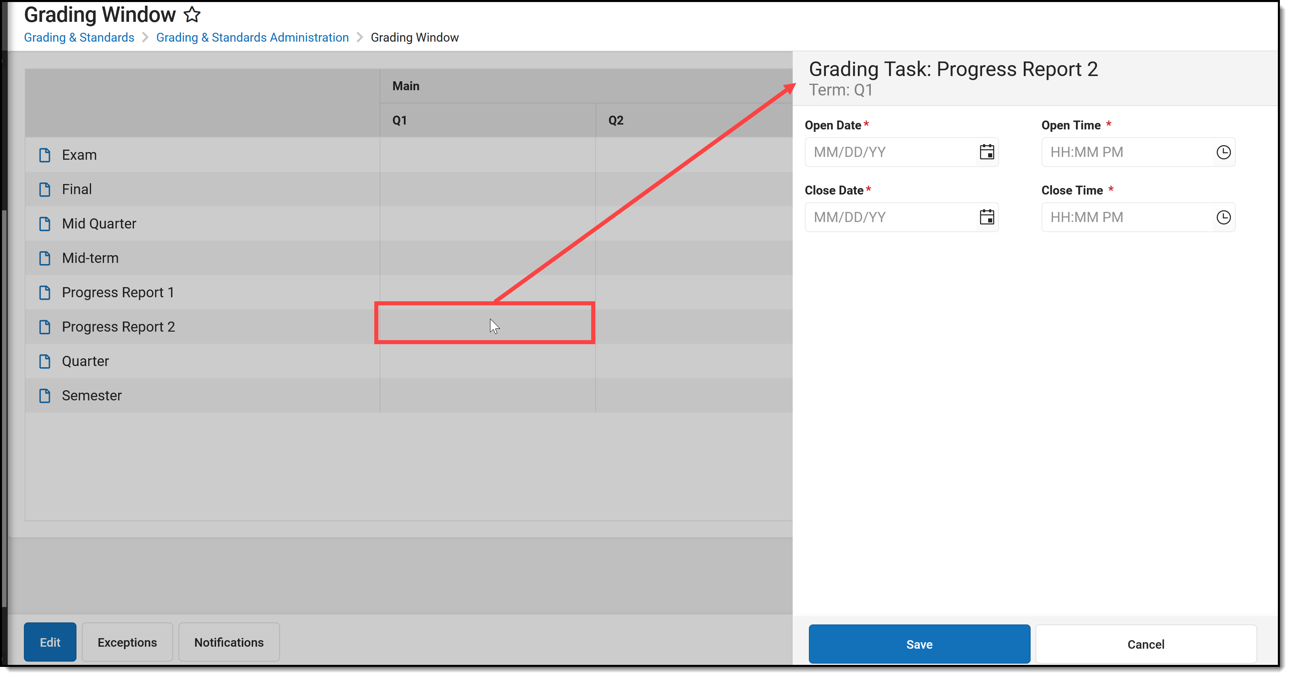This screenshot has height=677, width=1290.
Task: Open the calendar picker for Open Date
Action: pyautogui.click(x=986, y=152)
